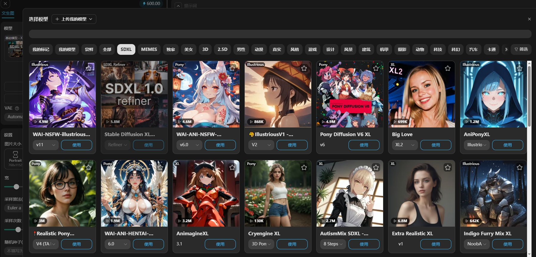Switch to 我的模型 tab
The image size is (536, 257).
click(67, 49)
